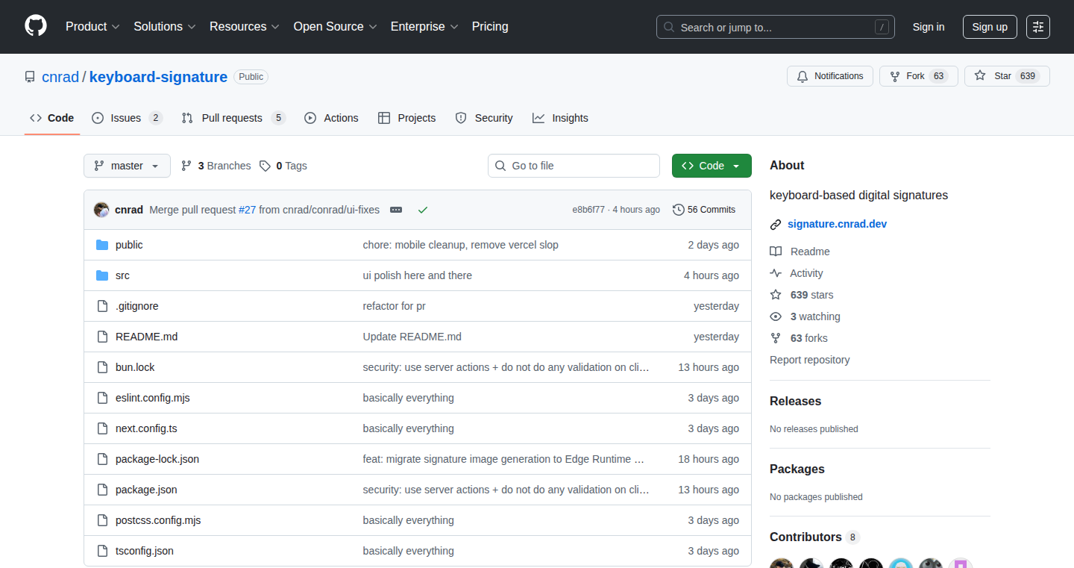Click the package-lock.json file icon
Viewport: 1074px width, 568px height.
click(x=102, y=459)
